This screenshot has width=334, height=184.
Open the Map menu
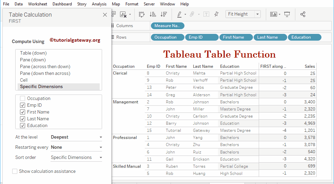coord(116,4)
